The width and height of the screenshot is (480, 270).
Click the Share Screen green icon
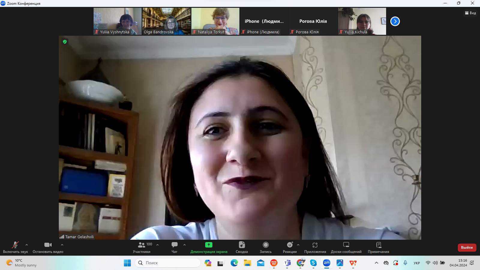(208, 245)
